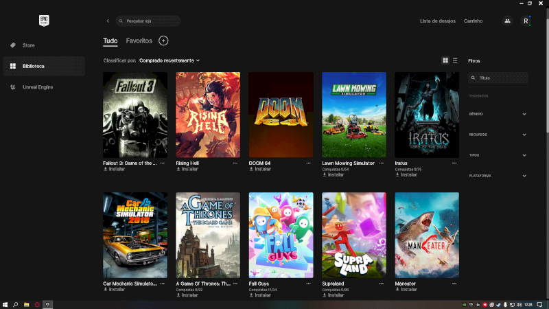
Task: Open the user profile avatar
Action: pos(526,21)
